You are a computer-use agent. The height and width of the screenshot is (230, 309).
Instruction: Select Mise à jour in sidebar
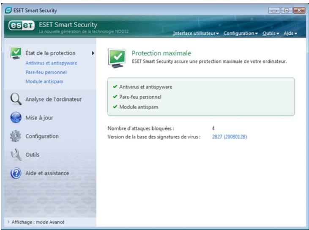(x=39, y=118)
